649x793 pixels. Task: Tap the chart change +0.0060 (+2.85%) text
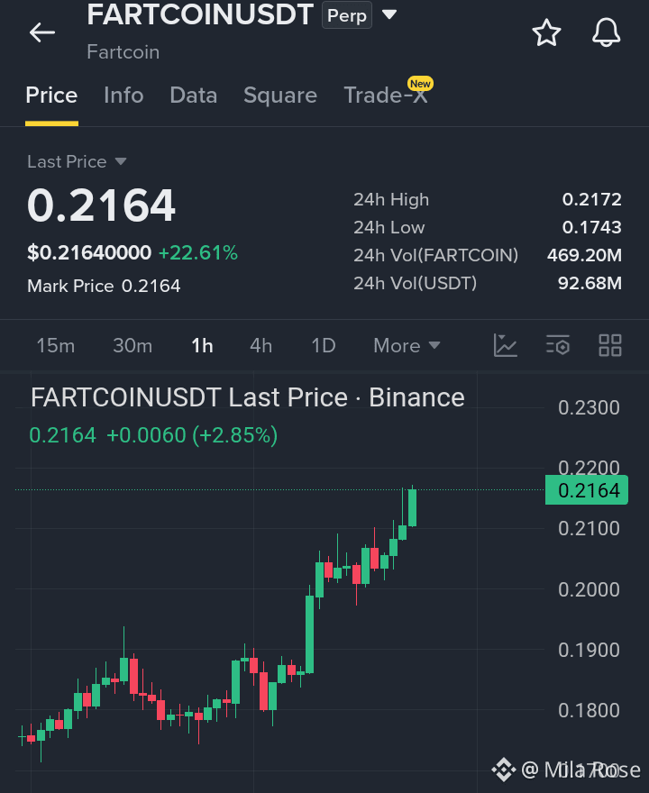pyautogui.click(x=192, y=435)
